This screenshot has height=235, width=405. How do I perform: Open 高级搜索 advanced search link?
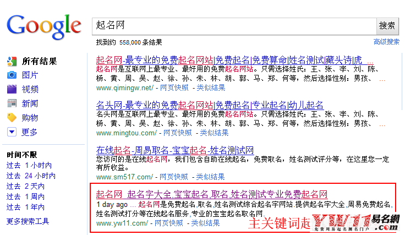[386, 42]
